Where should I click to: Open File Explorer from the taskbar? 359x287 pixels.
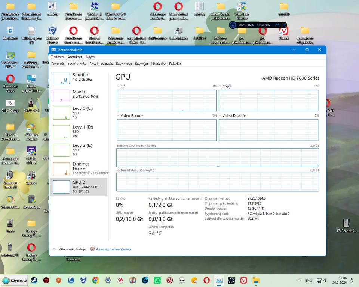[x=256, y=280]
